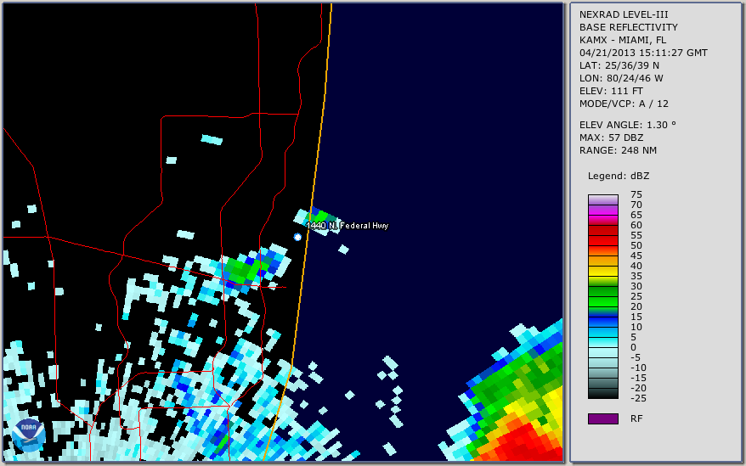Click the 30 value on the legend scale

[x=636, y=286]
